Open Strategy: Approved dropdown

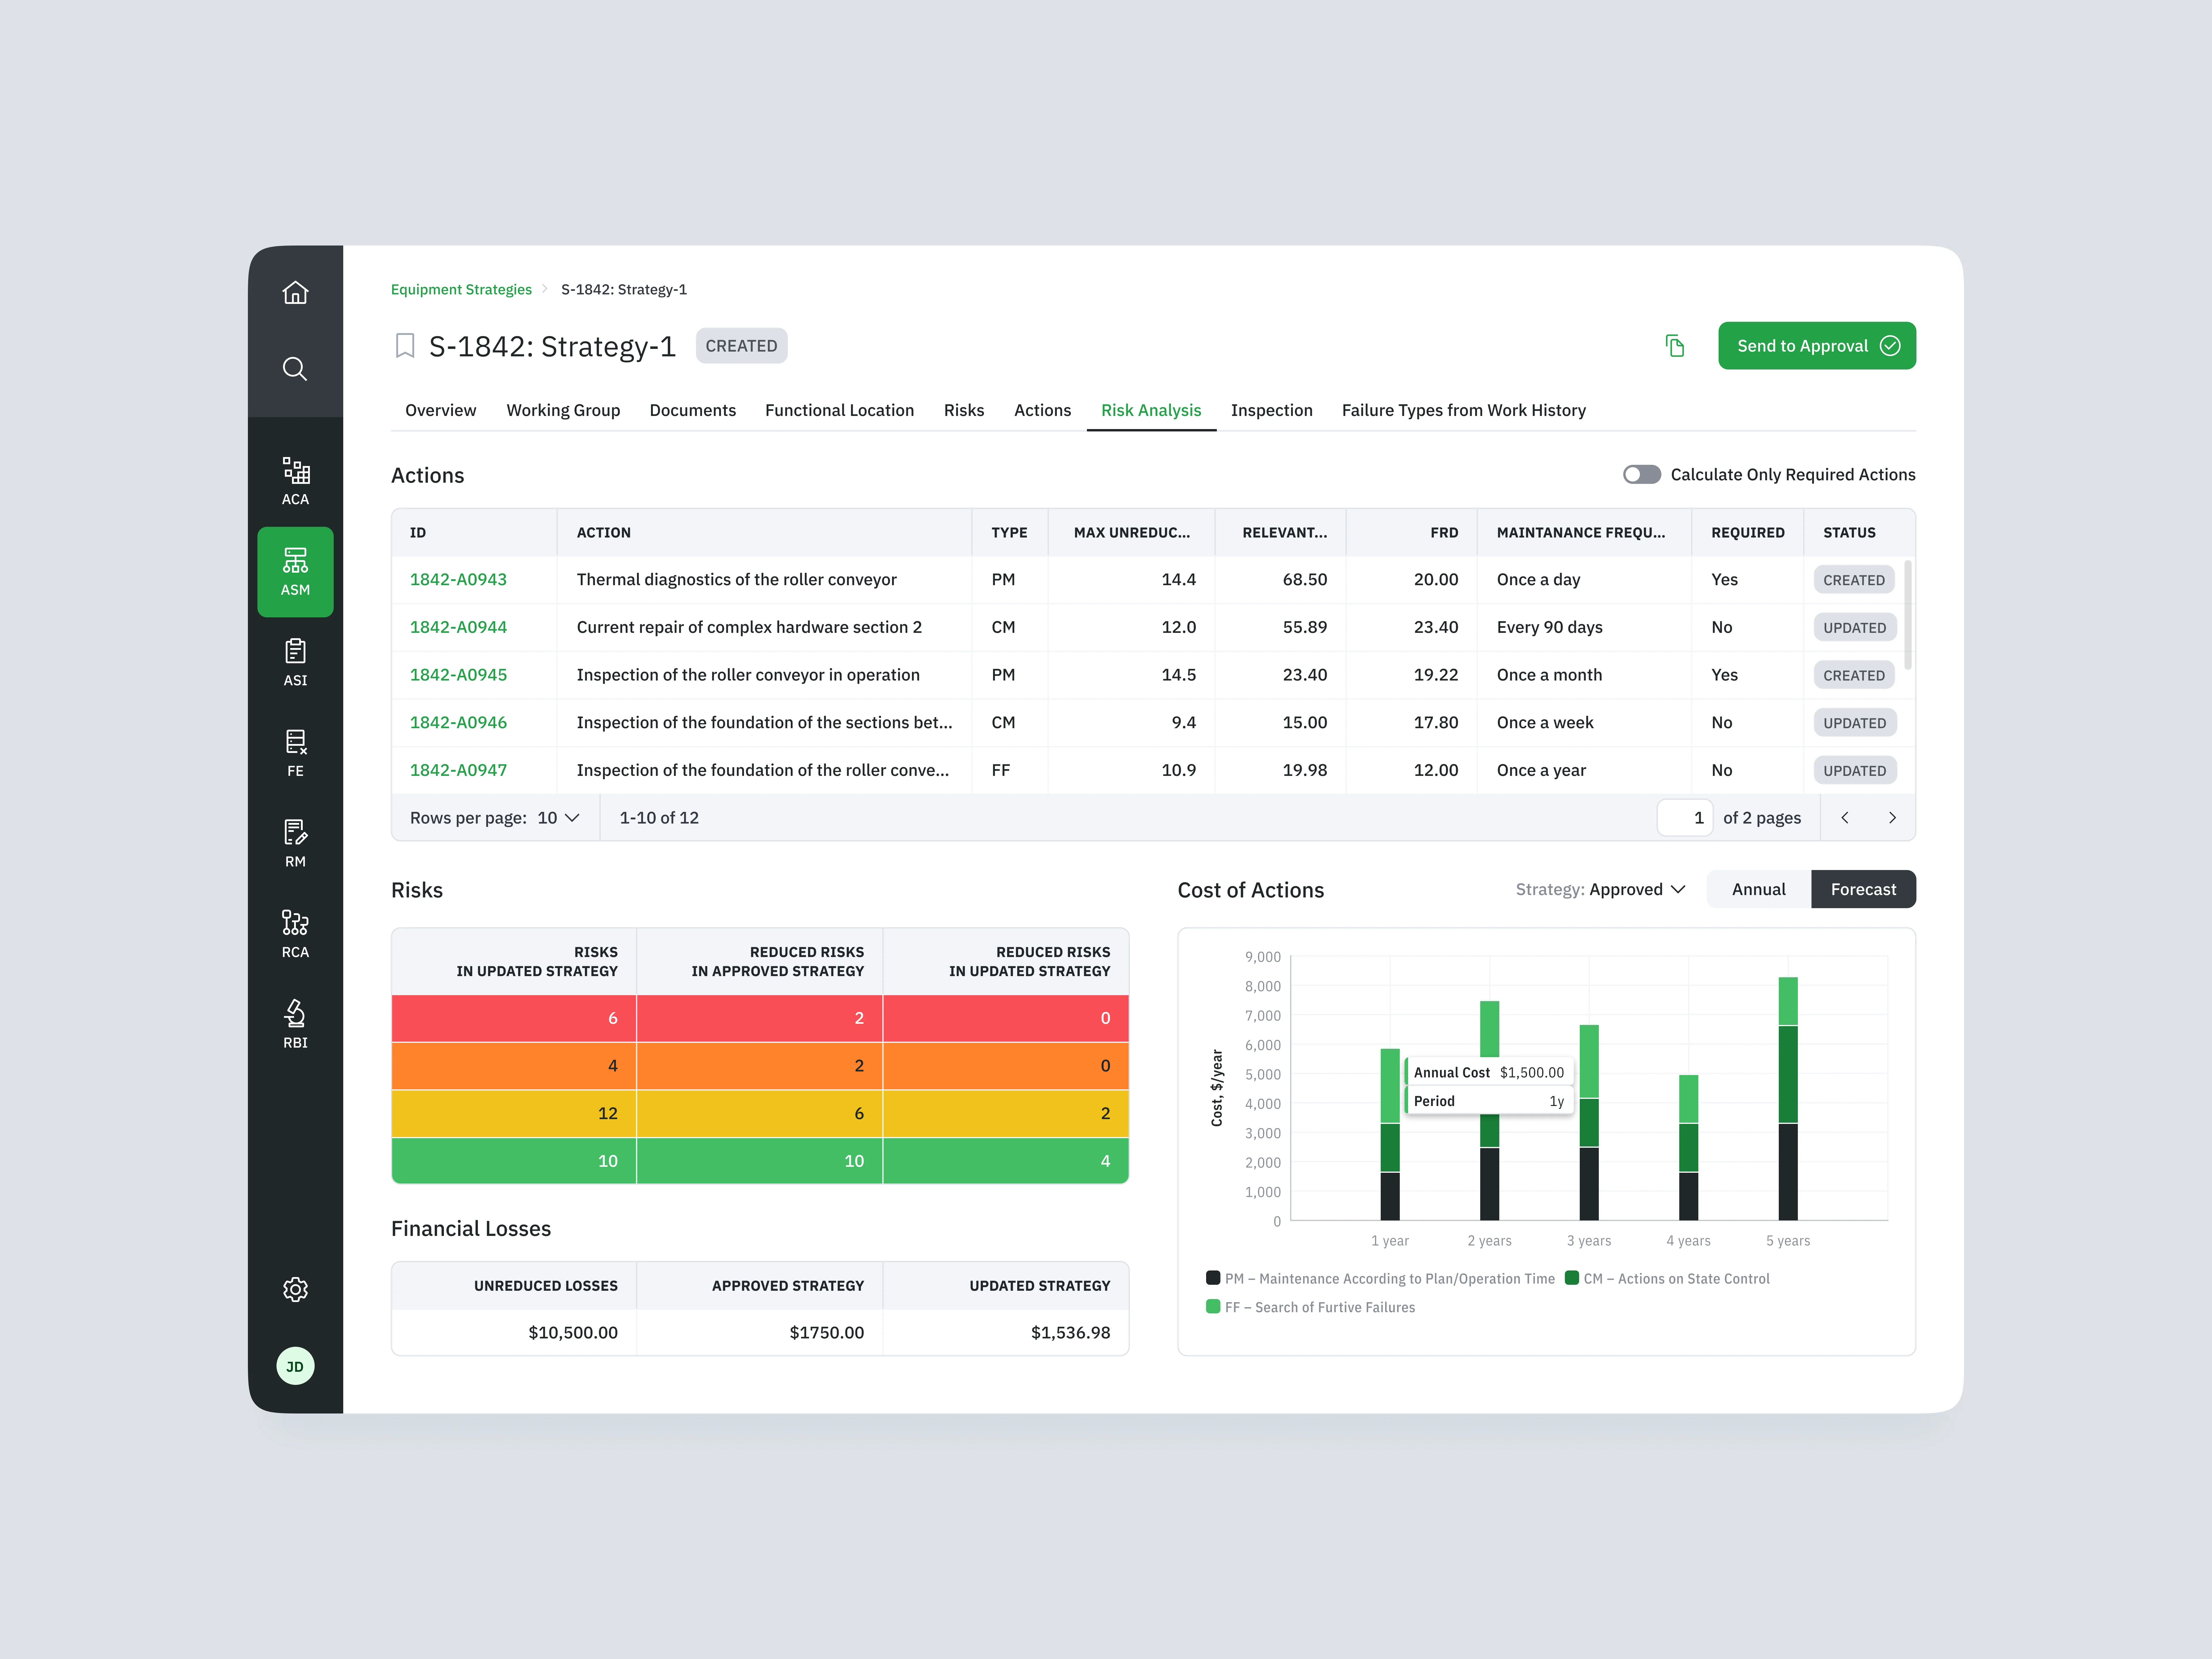(1601, 889)
